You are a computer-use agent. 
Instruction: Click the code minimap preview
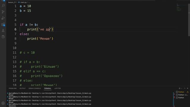(179, 7)
